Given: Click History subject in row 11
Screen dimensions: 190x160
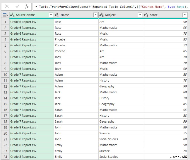Looking at the screenshot, I should [121, 80].
